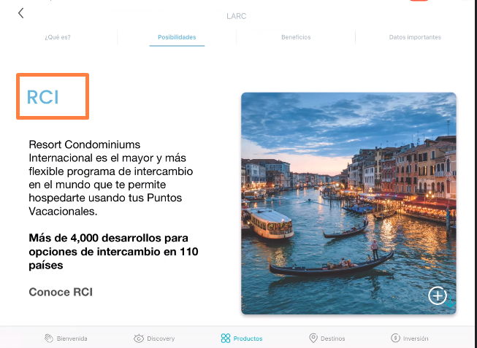Click the Discovery eye icon

click(139, 339)
